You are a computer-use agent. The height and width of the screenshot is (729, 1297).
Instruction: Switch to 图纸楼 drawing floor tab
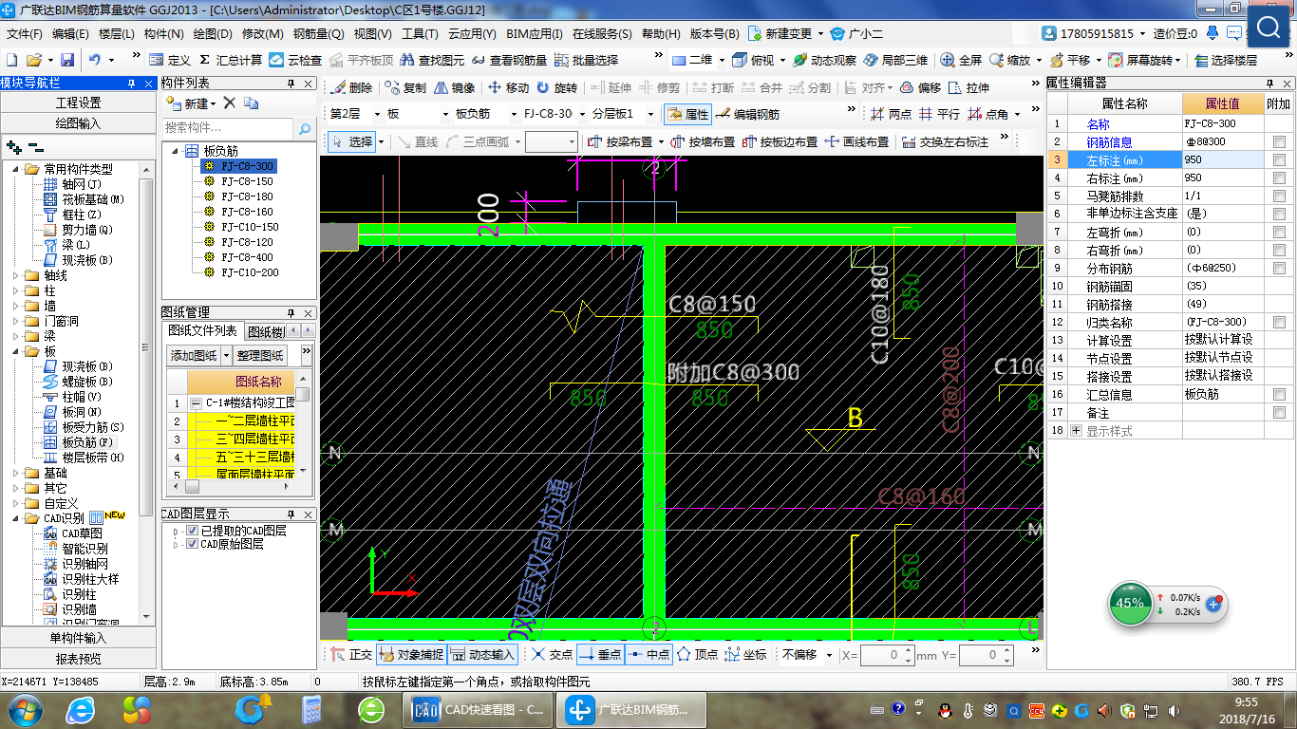[x=266, y=331]
